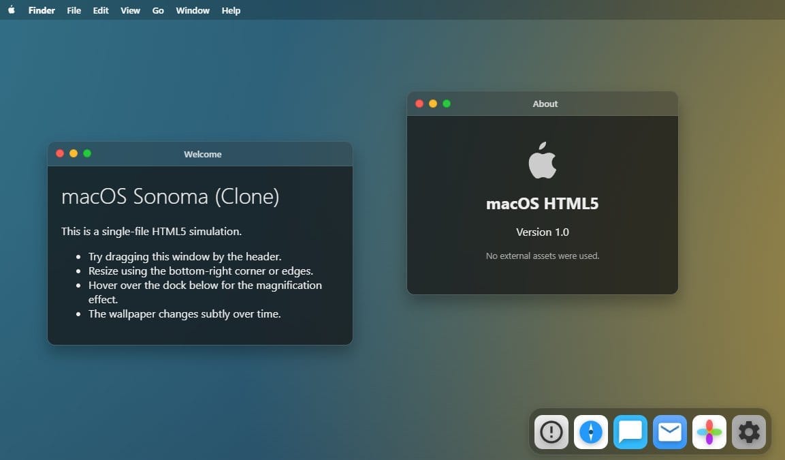Image resolution: width=785 pixels, height=460 pixels.
Task: Maximize the About window with green button
Action: click(x=447, y=103)
